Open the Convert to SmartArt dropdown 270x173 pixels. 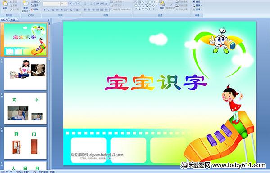click(121, 9)
